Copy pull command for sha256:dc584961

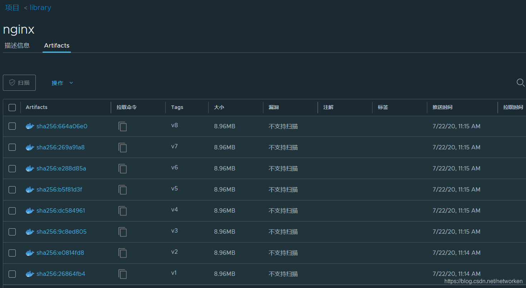[123, 211]
